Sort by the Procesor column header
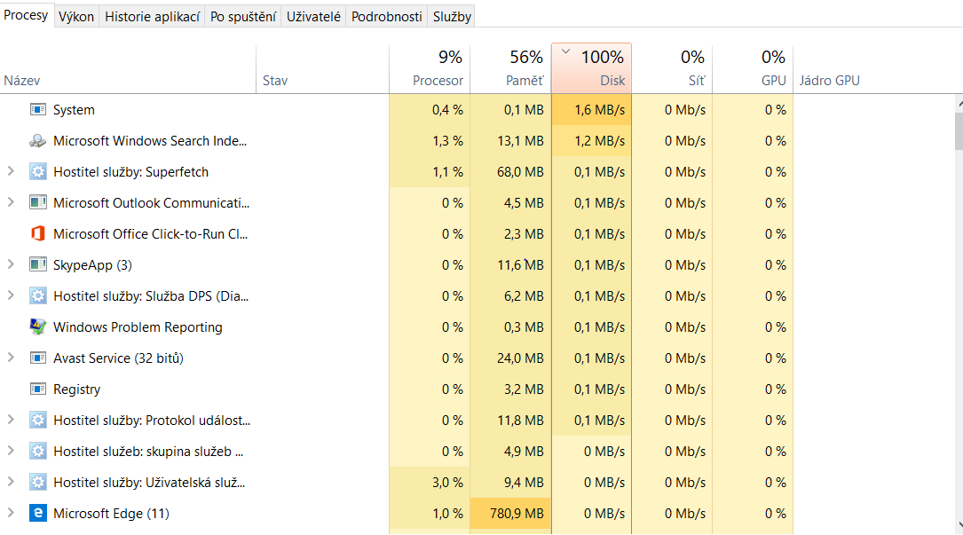This screenshot has width=963, height=535. pos(430,69)
